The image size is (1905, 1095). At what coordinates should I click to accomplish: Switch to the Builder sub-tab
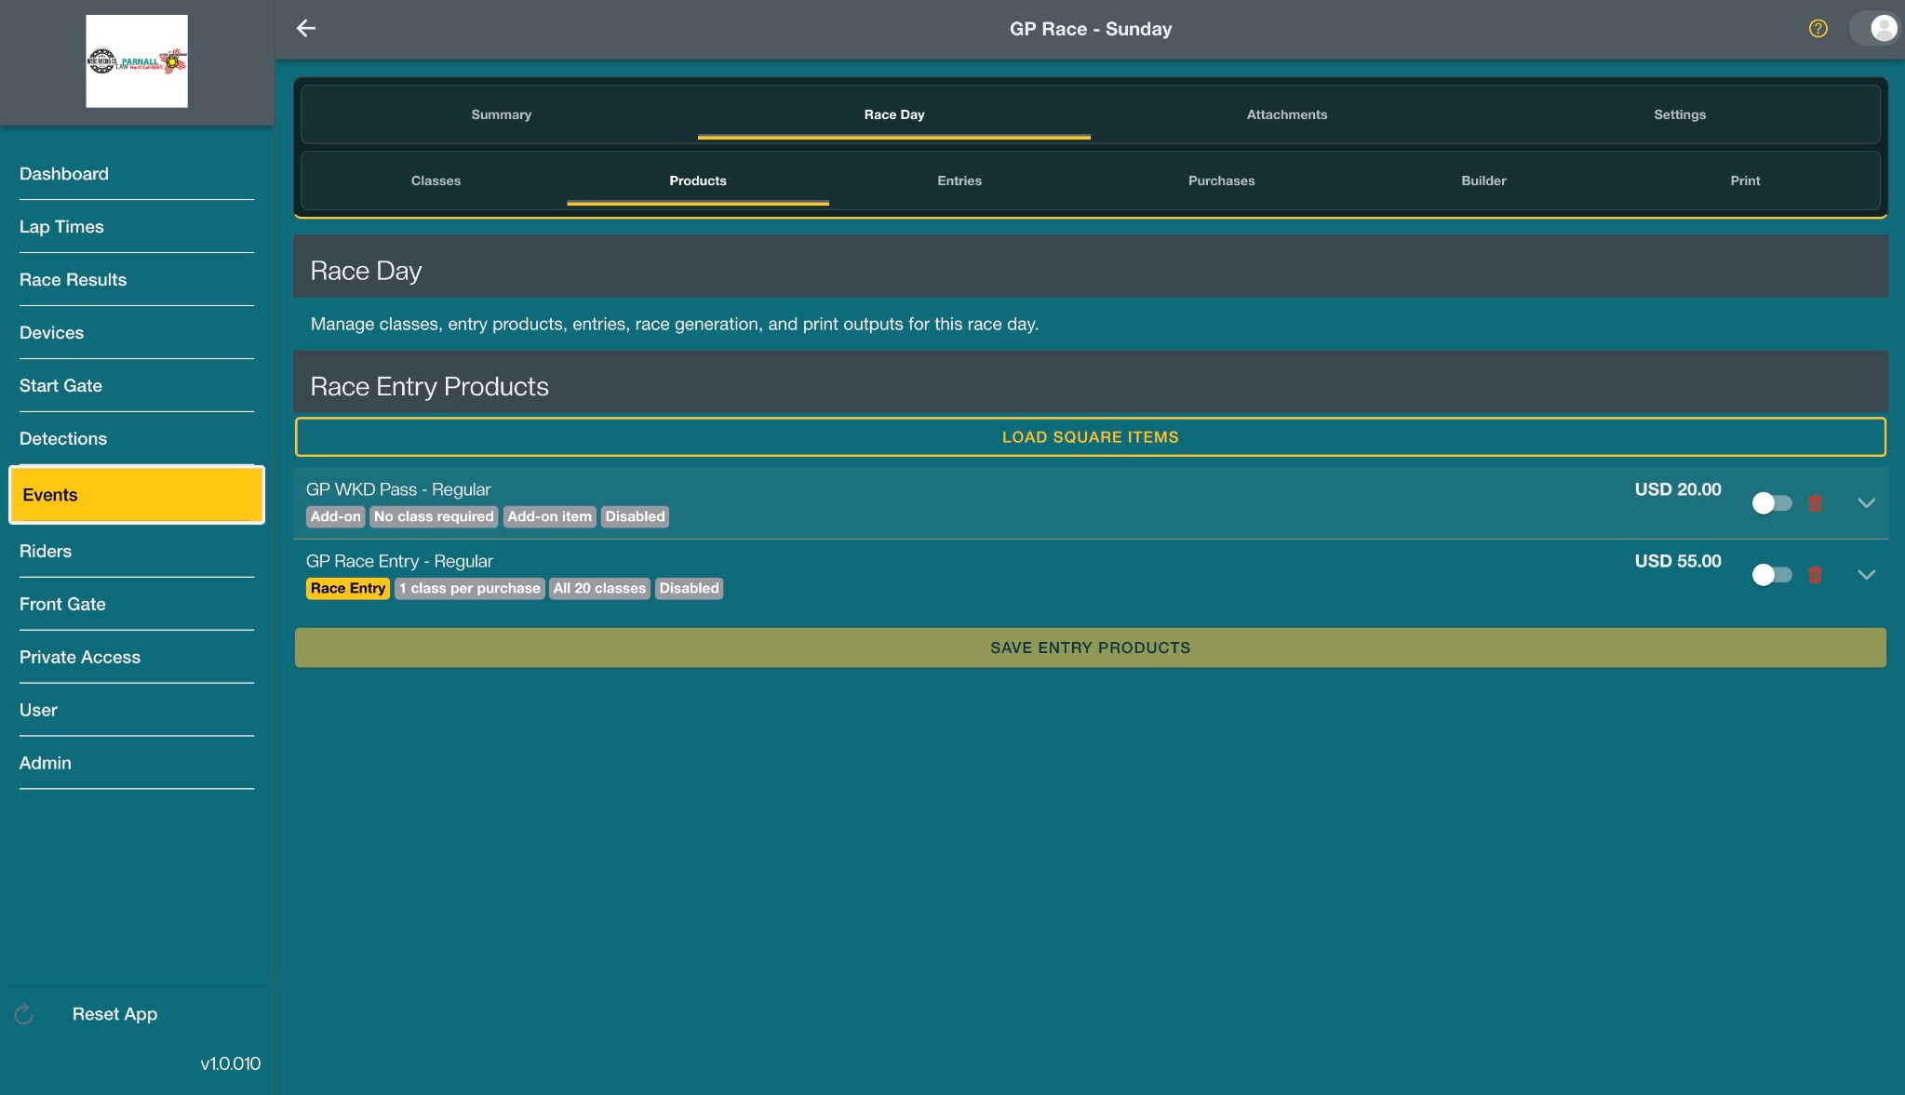[1483, 180]
